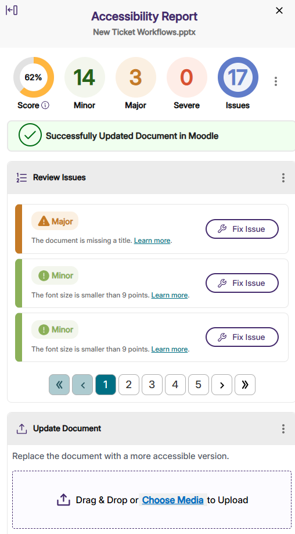Open the Review Issues options menu
The image size is (295, 534).
pyautogui.click(x=283, y=177)
